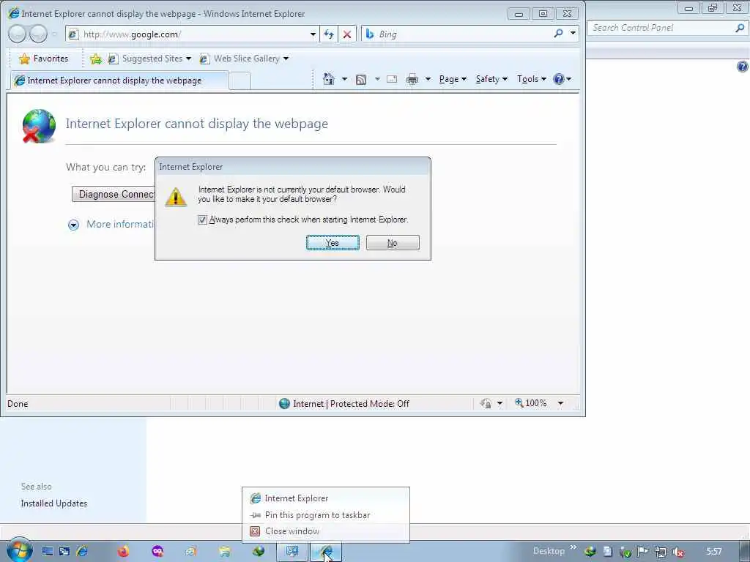Click Yes to set default browser

pos(333,243)
